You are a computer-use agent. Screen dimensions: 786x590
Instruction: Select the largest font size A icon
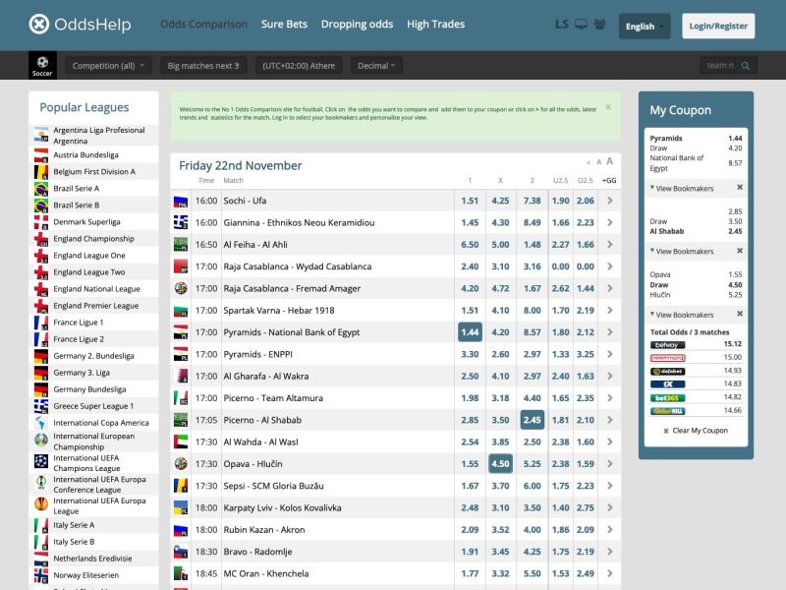(609, 161)
